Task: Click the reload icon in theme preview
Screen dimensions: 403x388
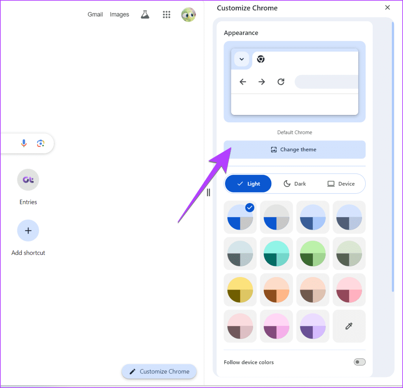Action: coord(281,82)
